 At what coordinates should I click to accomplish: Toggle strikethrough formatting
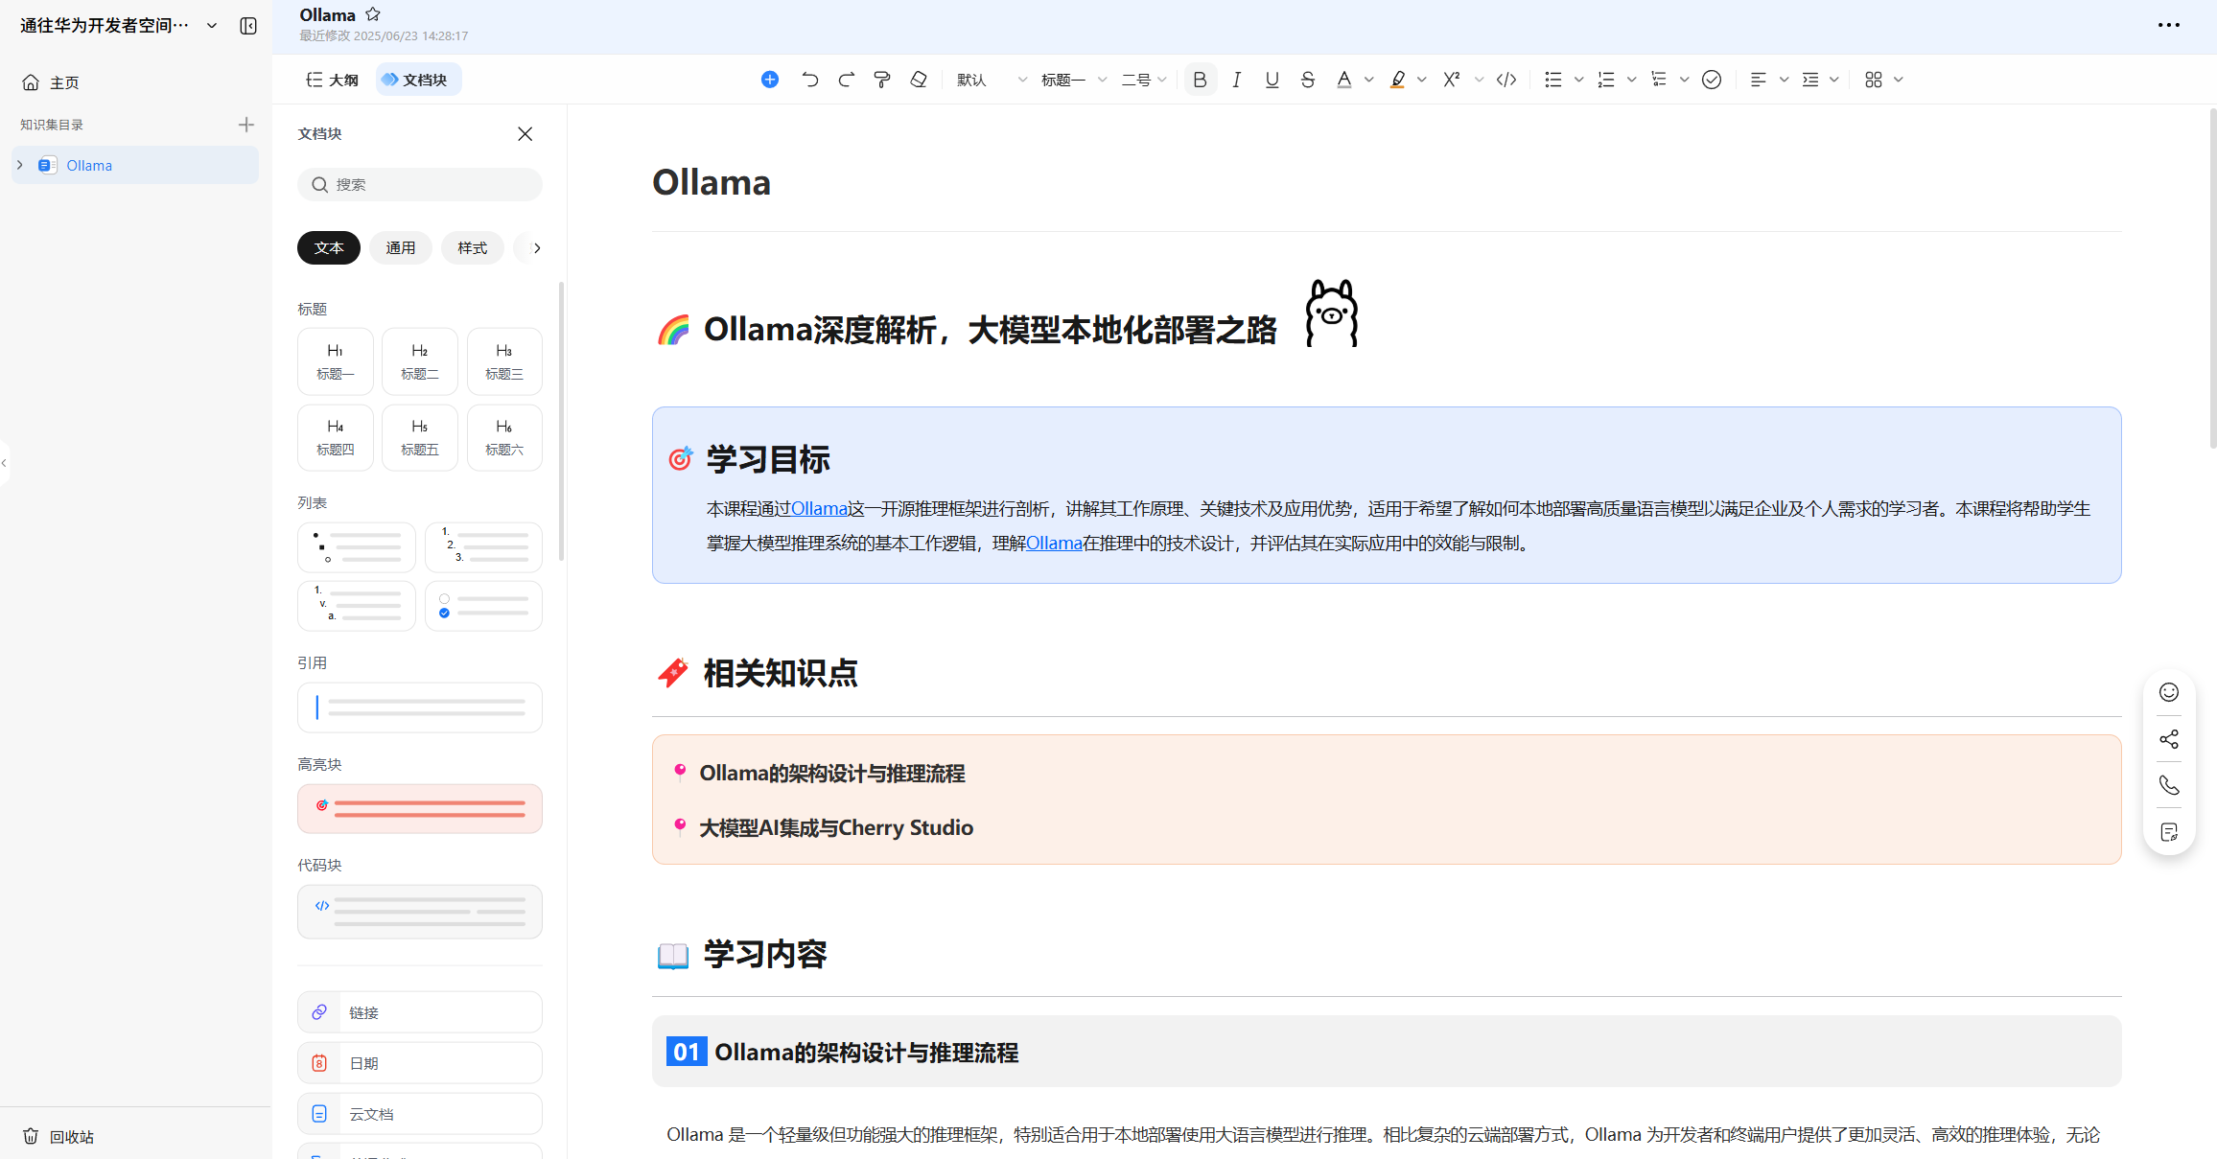point(1307,80)
